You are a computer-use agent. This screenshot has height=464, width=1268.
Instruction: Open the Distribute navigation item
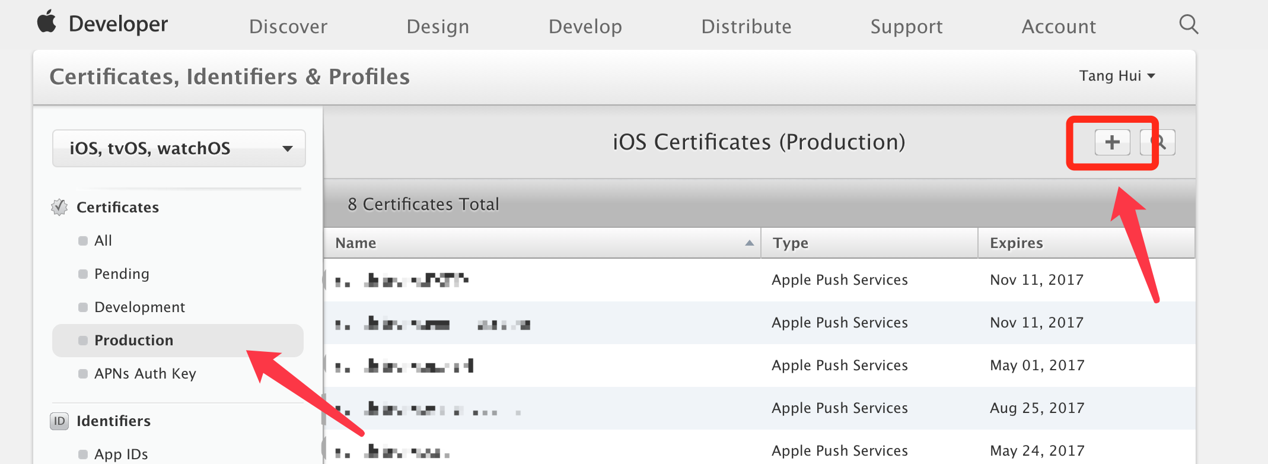pos(746,27)
